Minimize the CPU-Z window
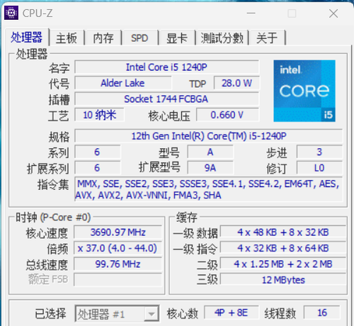 coord(251,13)
